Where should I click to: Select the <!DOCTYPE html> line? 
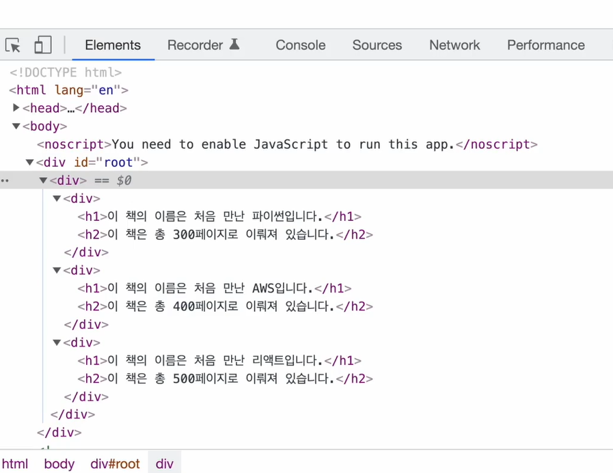[x=66, y=72]
